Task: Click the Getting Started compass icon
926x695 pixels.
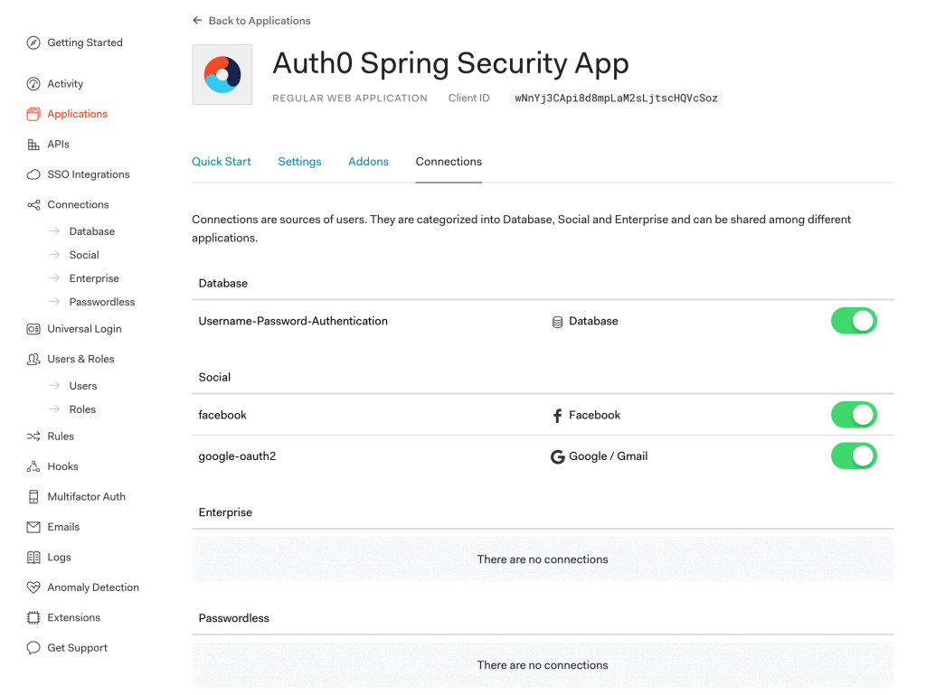Action: coord(33,42)
